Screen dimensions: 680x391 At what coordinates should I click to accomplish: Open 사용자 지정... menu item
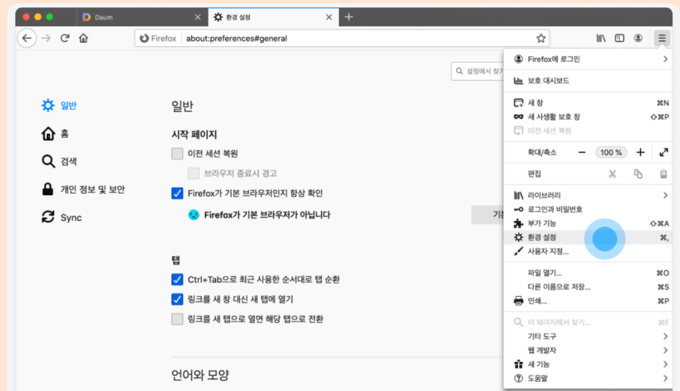tap(588, 251)
